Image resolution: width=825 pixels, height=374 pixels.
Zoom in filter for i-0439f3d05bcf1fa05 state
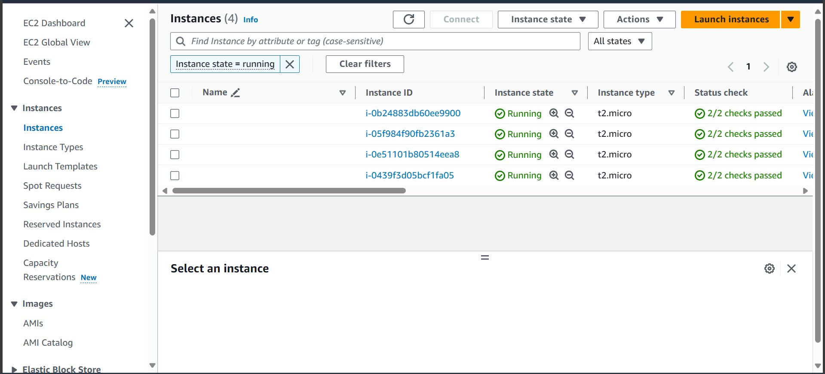tap(554, 175)
